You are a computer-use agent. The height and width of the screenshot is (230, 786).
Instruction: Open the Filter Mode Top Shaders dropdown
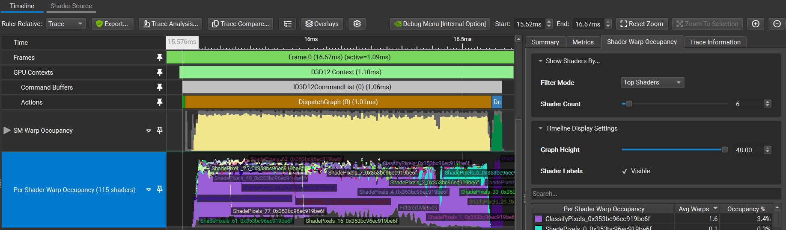coord(652,82)
